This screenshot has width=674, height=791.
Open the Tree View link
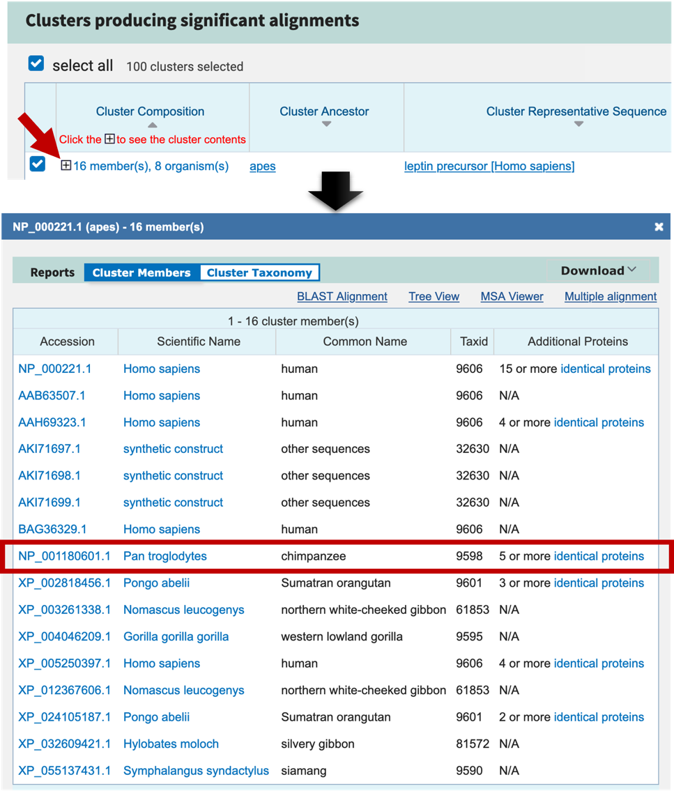pyautogui.click(x=434, y=296)
